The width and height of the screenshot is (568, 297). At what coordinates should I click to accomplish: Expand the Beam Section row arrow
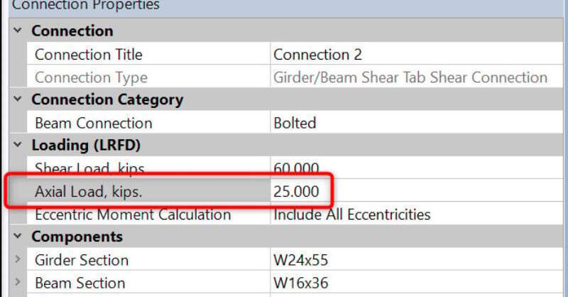click(x=17, y=283)
